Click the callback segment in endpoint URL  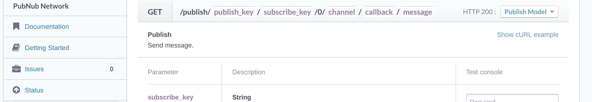coord(379,12)
